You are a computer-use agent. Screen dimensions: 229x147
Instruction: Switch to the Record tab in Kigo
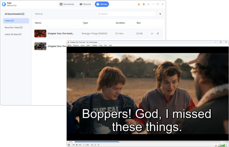85,4
